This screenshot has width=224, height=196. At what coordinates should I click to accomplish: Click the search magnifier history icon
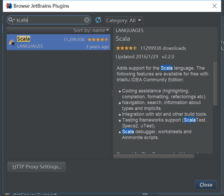tap(11, 20)
